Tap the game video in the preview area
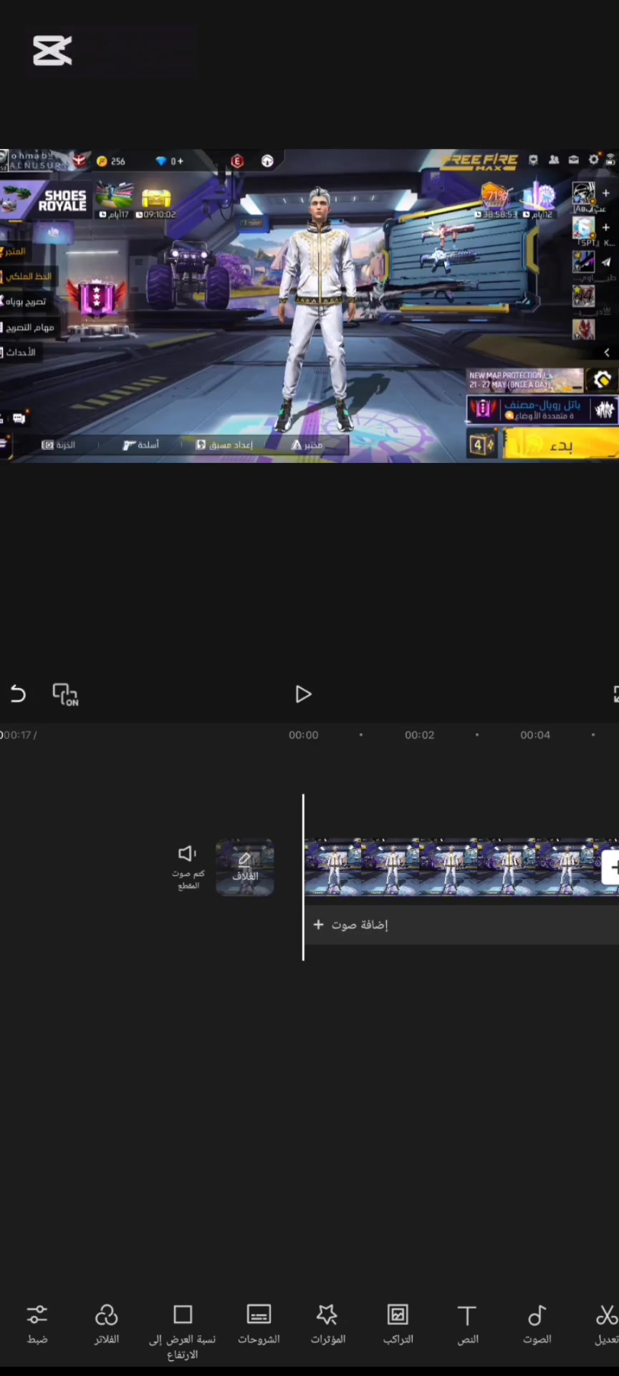 point(309,306)
